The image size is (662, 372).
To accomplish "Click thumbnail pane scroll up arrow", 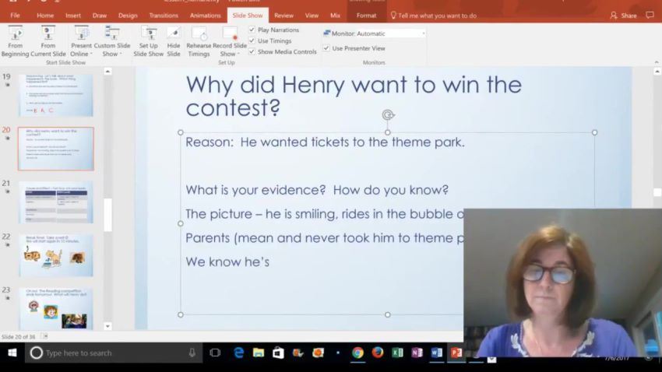I will [x=107, y=72].
